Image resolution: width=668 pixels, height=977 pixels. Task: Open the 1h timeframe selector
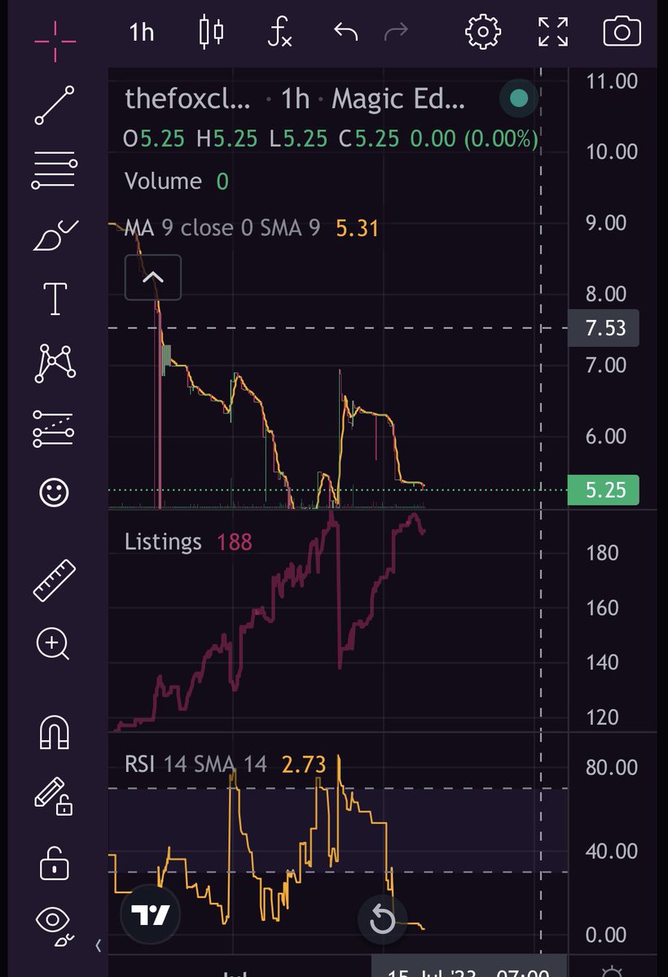142,33
